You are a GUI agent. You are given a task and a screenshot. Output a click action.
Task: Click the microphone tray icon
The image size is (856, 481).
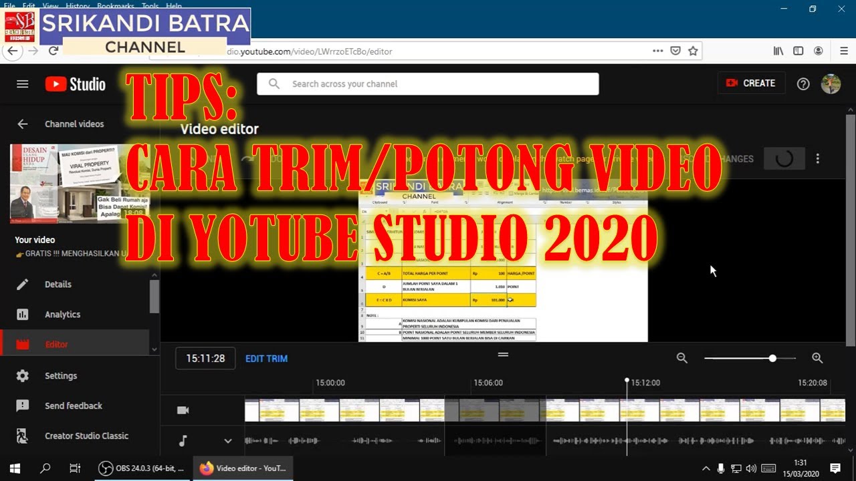click(721, 468)
